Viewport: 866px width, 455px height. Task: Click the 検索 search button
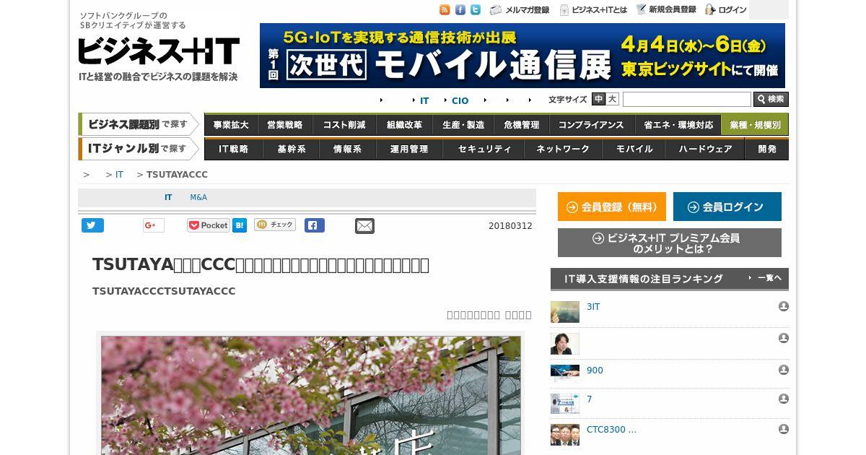pyautogui.click(x=771, y=100)
